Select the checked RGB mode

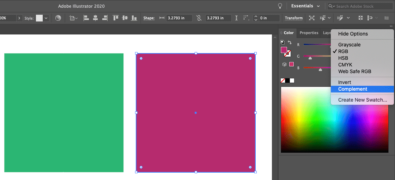[x=362, y=51]
